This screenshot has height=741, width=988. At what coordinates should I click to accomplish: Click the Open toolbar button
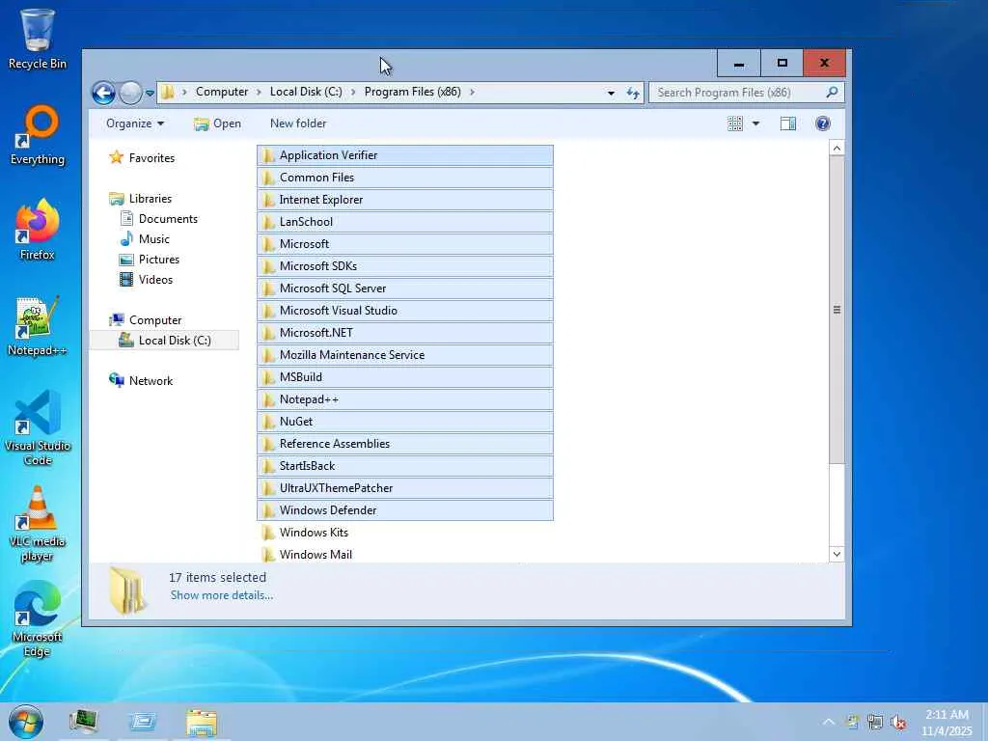coord(217,123)
